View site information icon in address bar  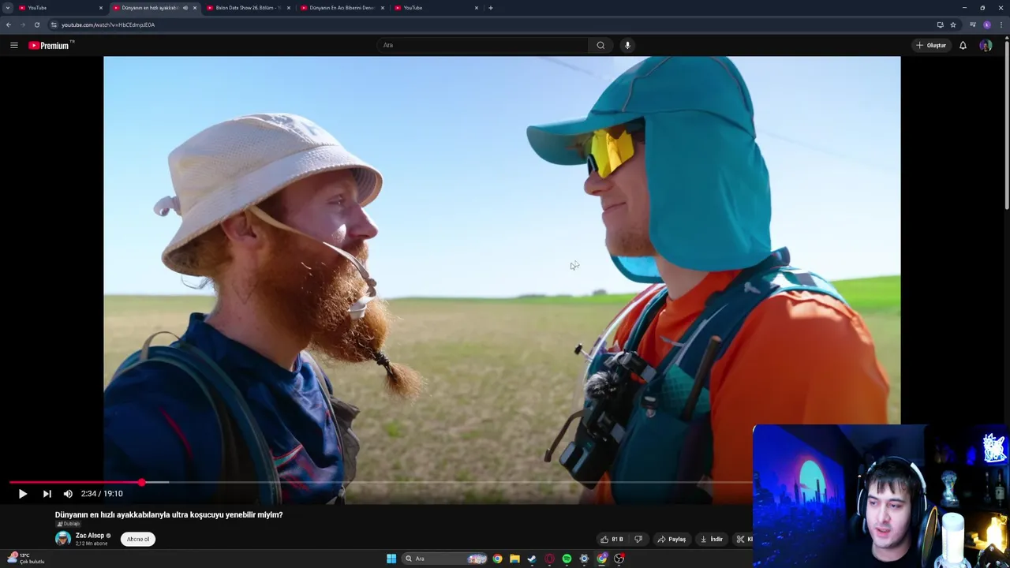54,24
